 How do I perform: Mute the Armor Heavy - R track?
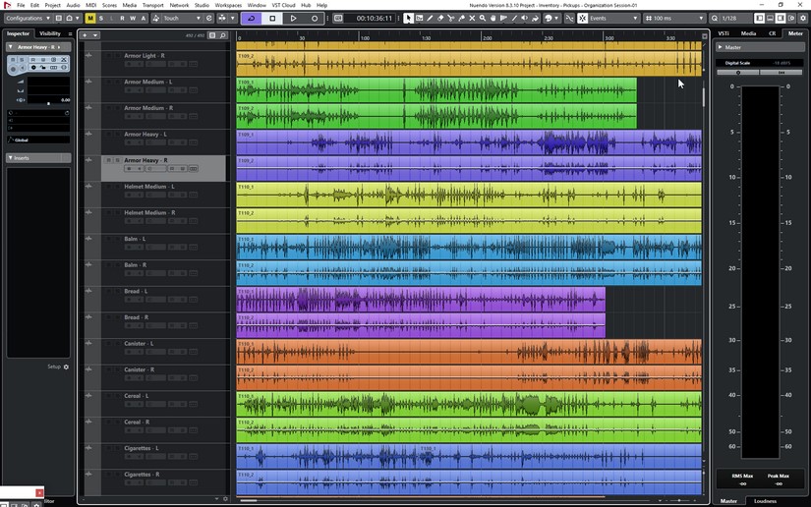coord(108,160)
